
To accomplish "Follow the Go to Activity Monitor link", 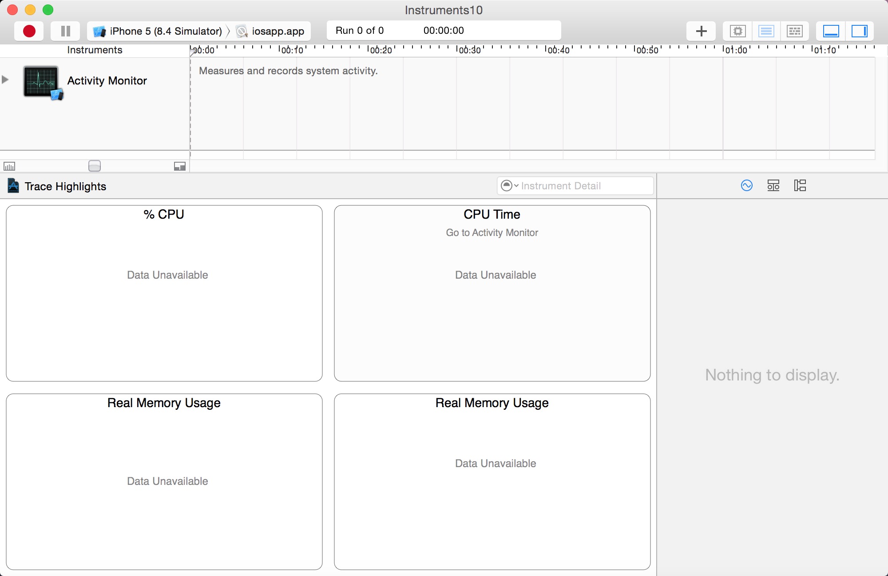I will 492,232.
